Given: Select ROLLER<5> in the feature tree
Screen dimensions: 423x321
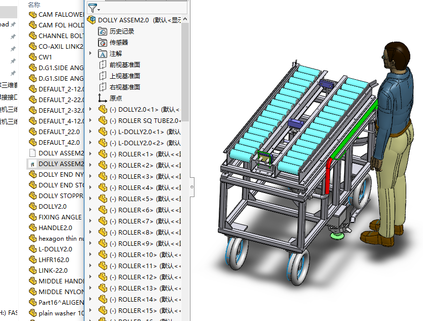Looking at the screenshot, I should (135, 199).
